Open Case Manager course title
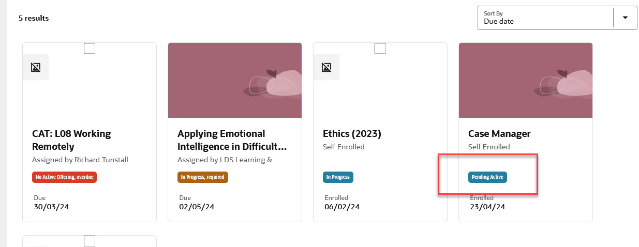 click(x=499, y=134)
